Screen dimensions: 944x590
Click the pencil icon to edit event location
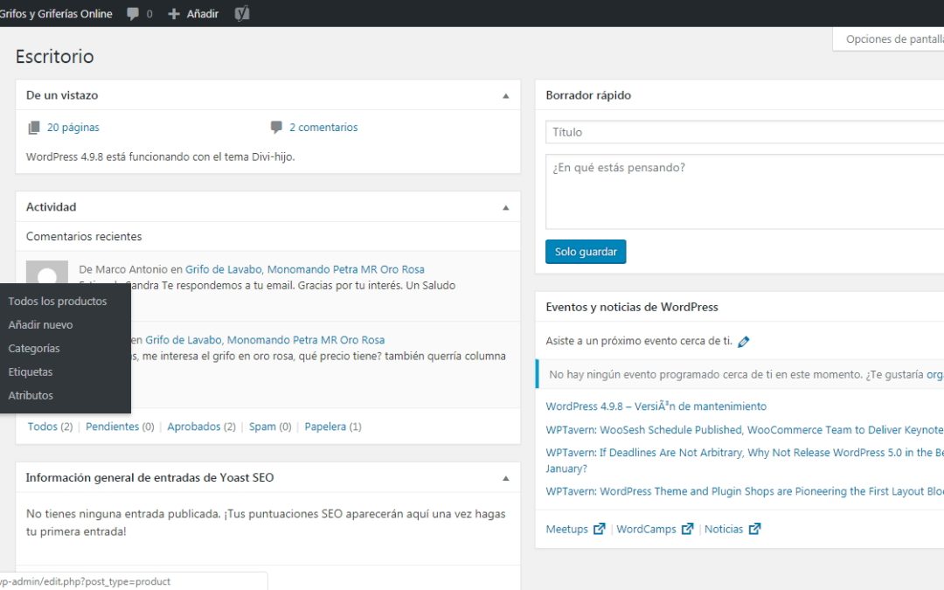pos(744,342)
